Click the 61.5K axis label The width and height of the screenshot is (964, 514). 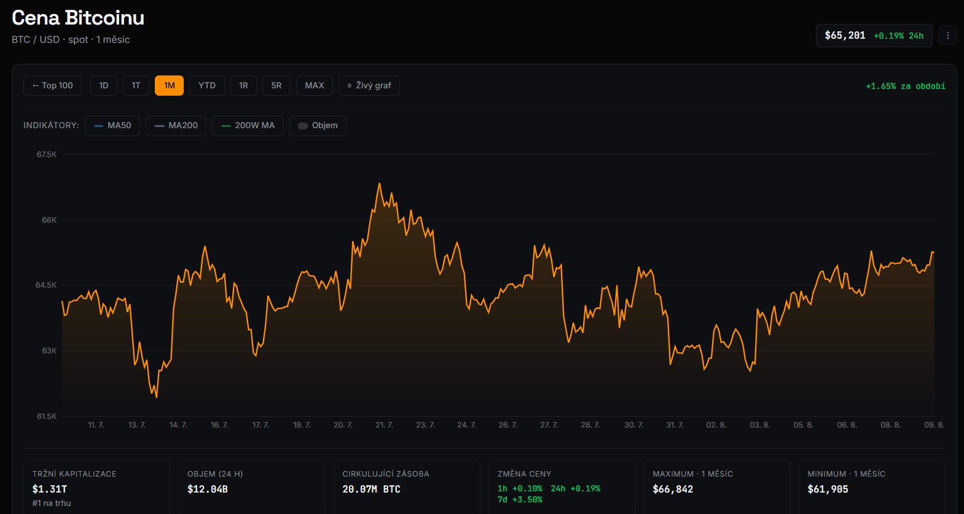(47, 416)
